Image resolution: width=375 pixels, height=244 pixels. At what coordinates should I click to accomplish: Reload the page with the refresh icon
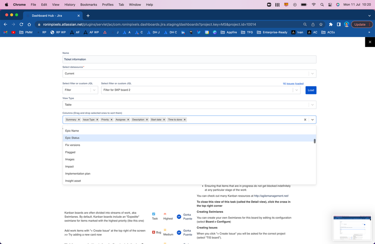click(21, 23)
